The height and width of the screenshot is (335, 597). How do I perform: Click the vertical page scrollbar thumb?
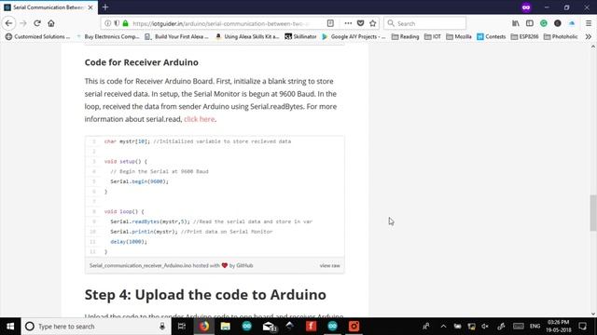[593, 213]
